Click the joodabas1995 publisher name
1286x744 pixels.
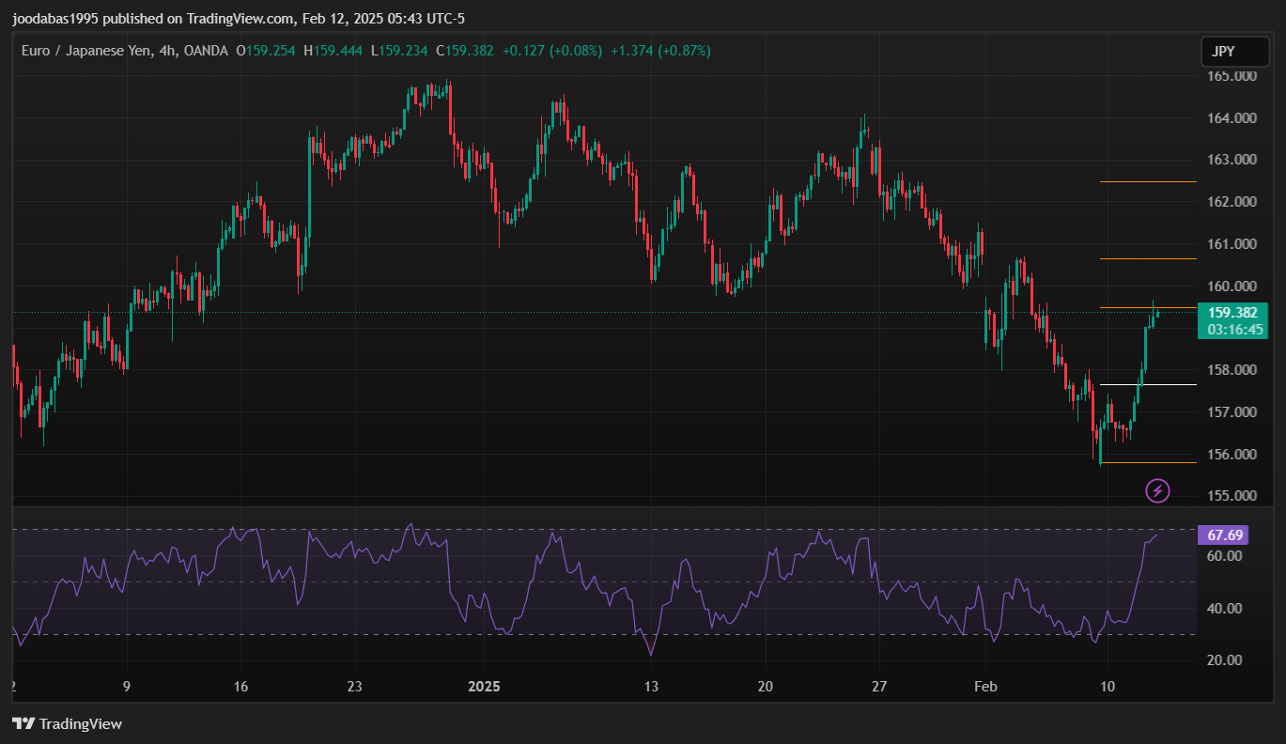tap(56, 19)
